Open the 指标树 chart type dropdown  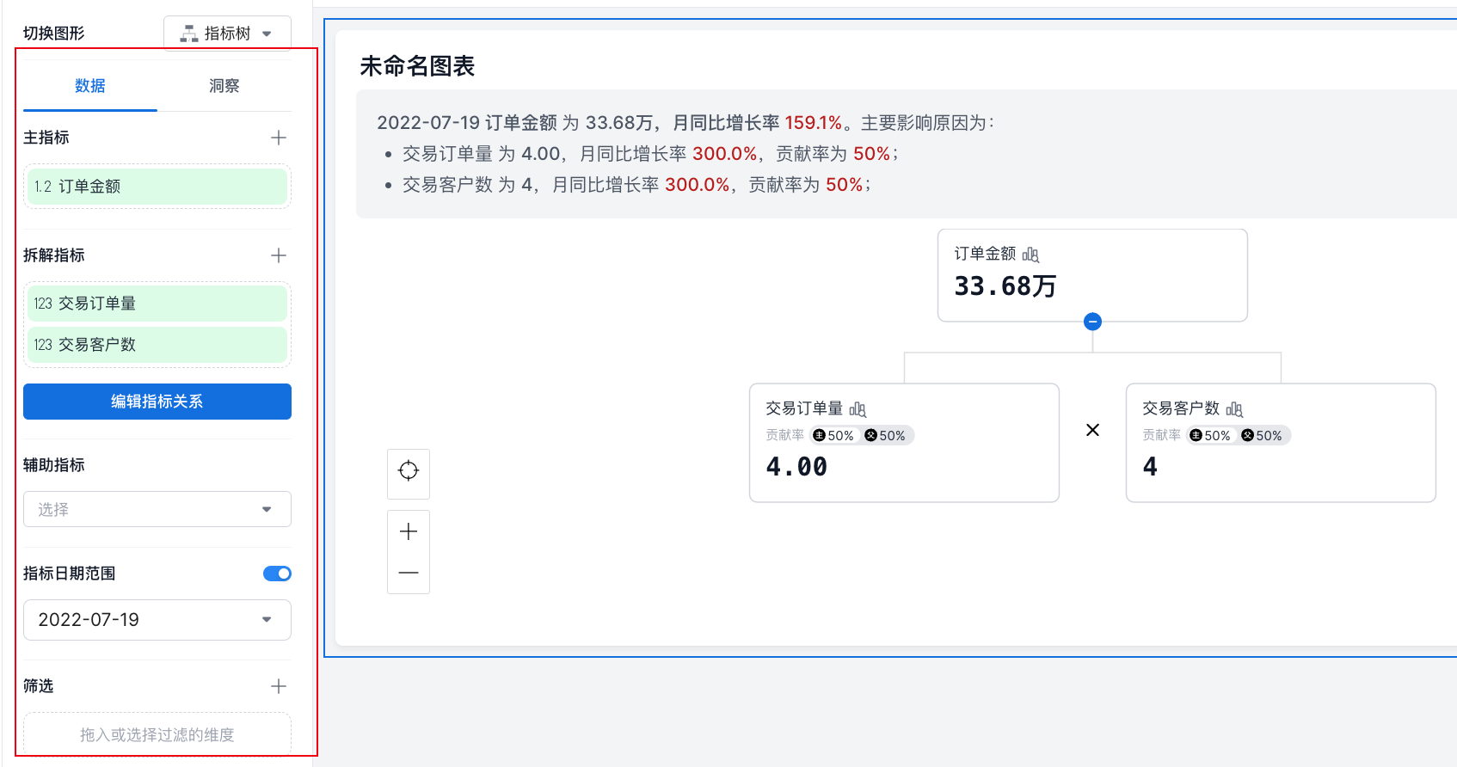point(227,34)
